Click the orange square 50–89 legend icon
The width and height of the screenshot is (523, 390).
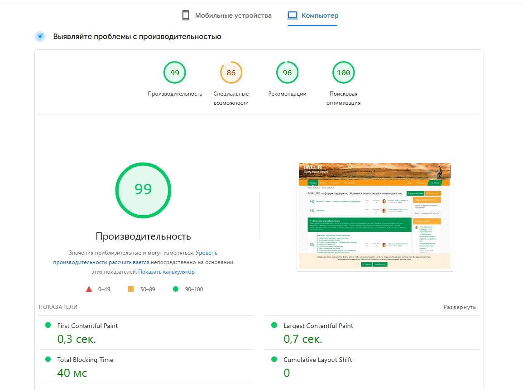[131, 289]
